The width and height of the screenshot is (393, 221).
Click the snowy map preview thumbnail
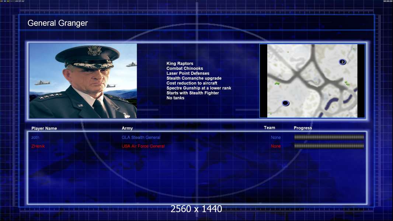312,81
